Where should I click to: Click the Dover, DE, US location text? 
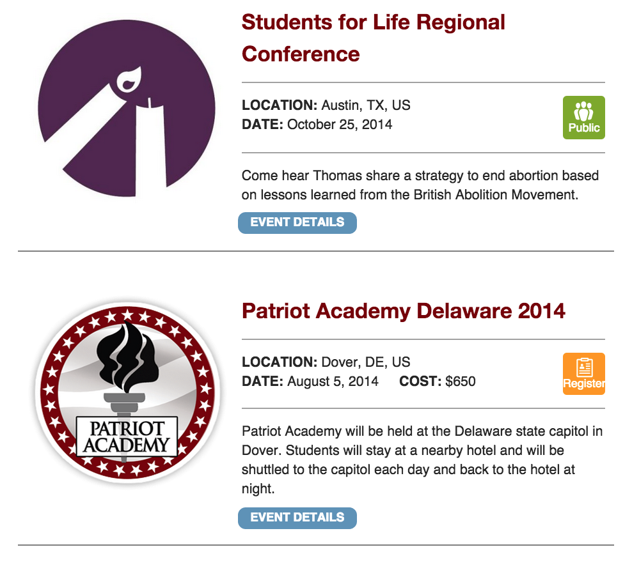[x=366, y=362]
